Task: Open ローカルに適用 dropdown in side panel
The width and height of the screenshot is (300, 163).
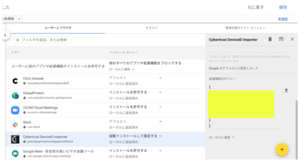Action: tap(233, 137)
